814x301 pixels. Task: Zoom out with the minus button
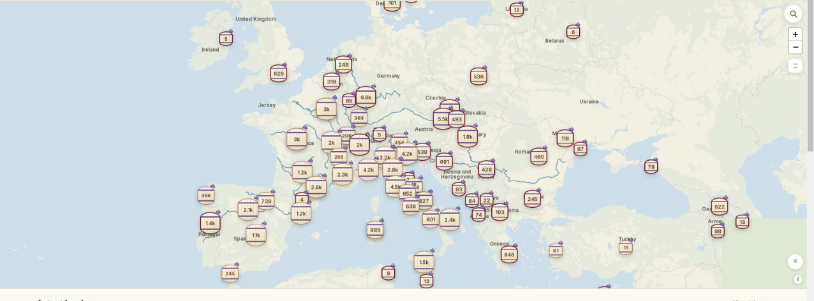tap(795, 47)
